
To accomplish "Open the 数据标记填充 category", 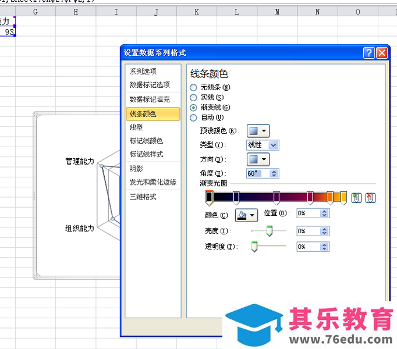I will [x=153, y=99].
